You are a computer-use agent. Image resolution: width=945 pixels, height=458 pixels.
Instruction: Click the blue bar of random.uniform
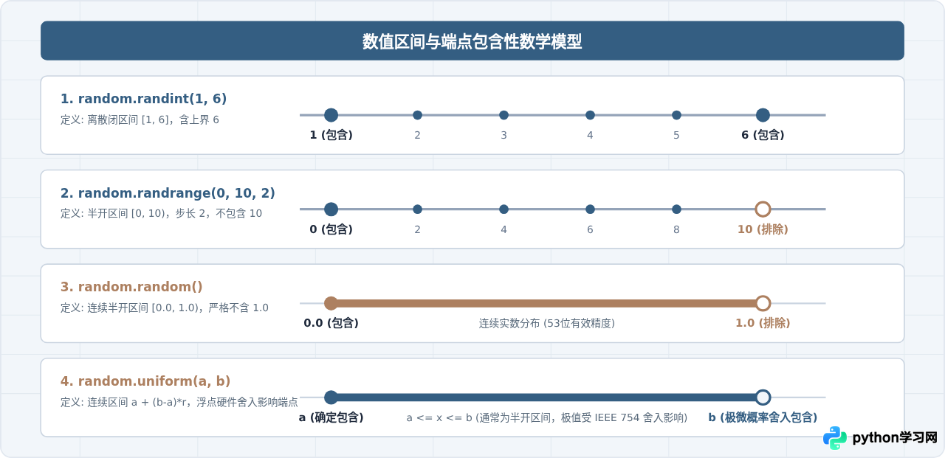[x=546, y=398]
